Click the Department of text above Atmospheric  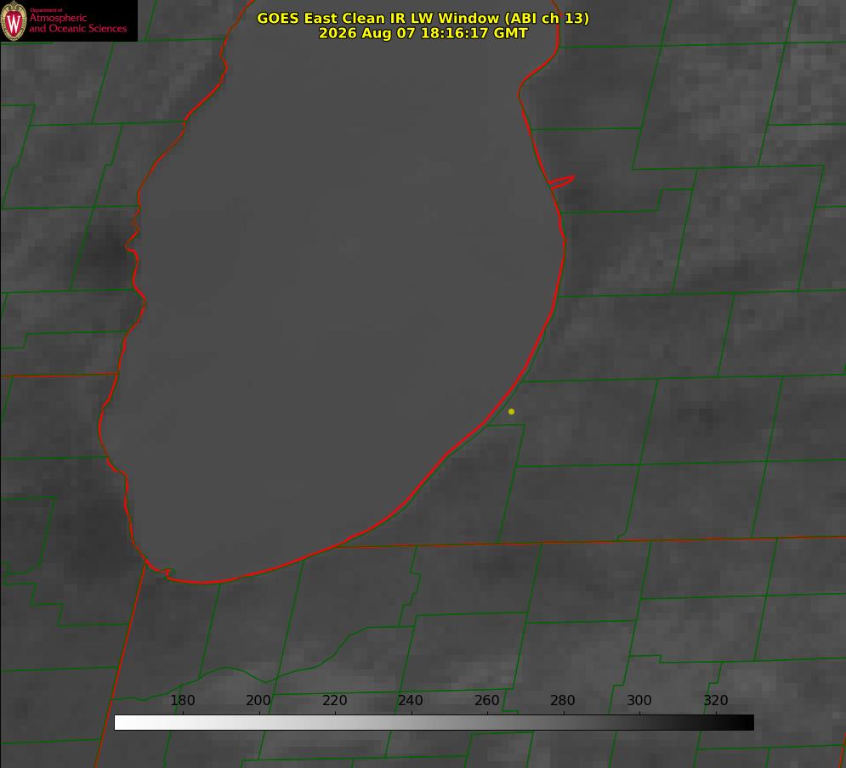coord(46,10)
